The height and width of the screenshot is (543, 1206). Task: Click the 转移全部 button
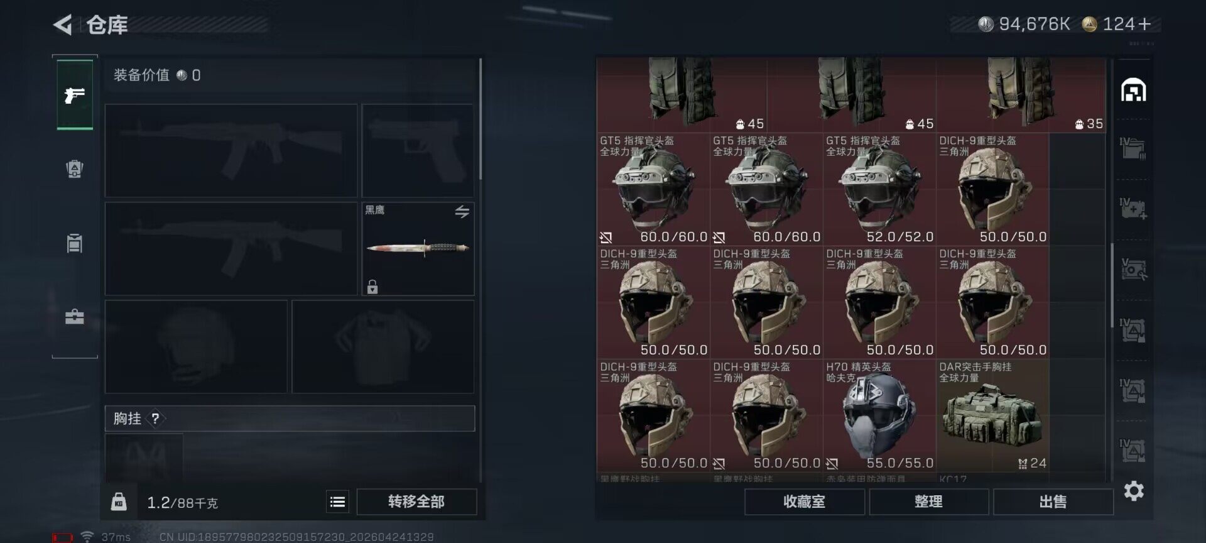416,502
